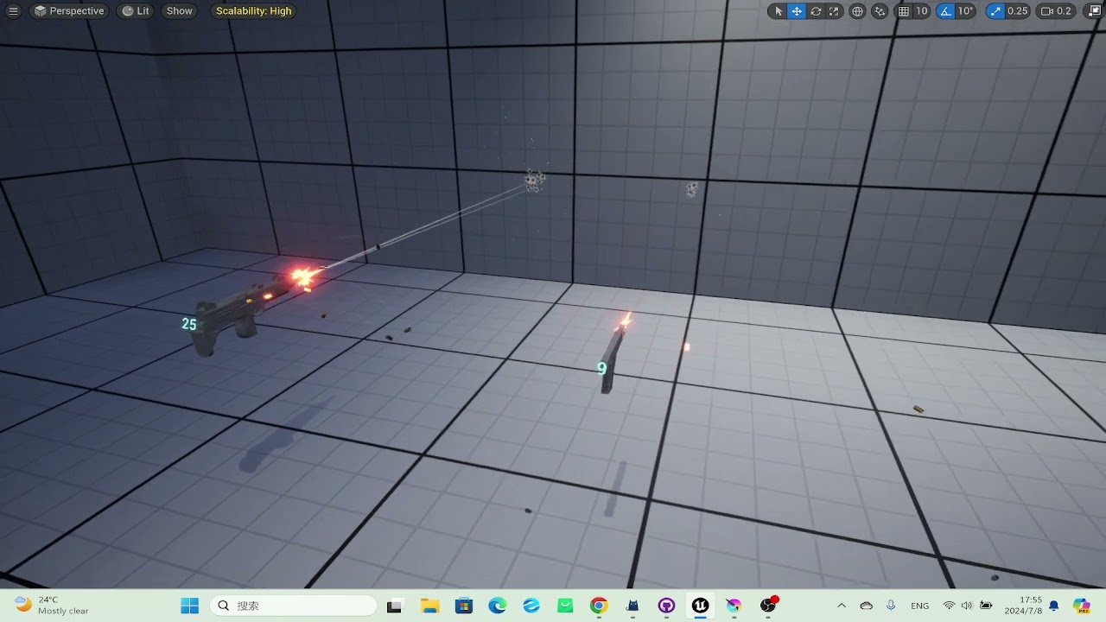
Task: Select the rotate tool
Action: tap(816, 11)
